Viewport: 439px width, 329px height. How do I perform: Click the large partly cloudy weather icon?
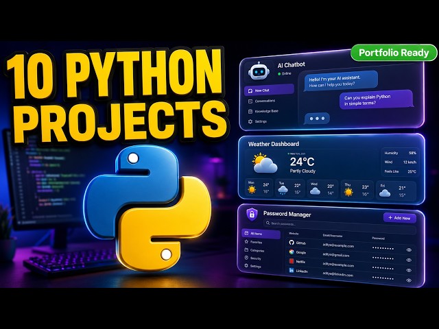264,163
